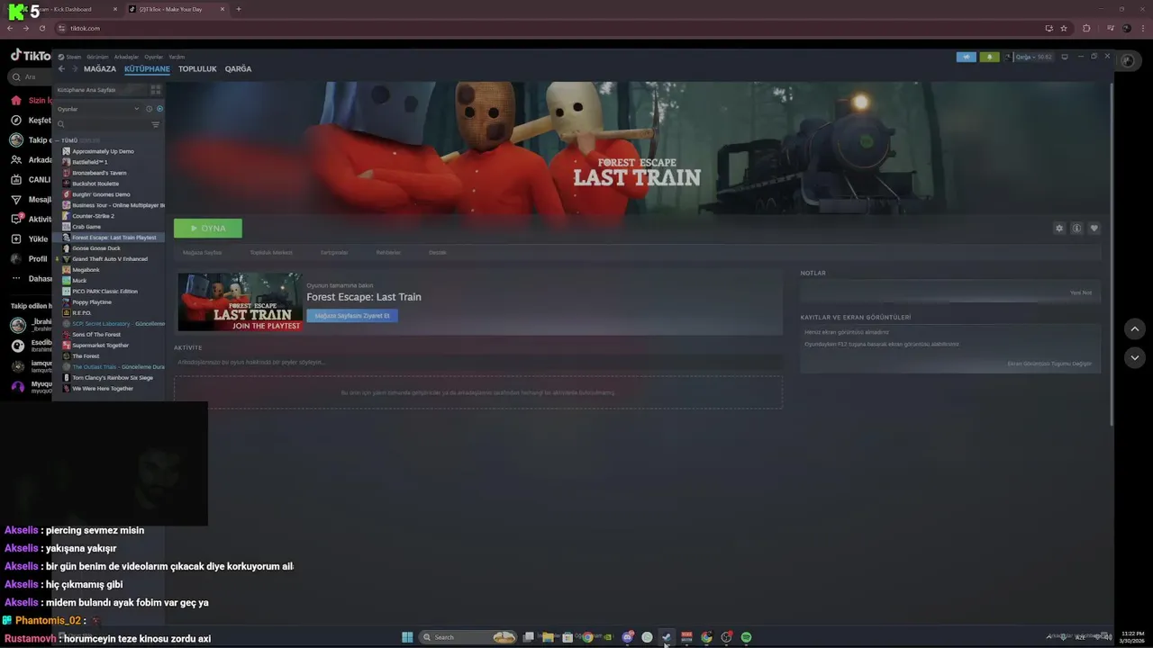Open the Topluluk Merkezi sub-tab
The image size is (1153, 648).
click(271, 253)
